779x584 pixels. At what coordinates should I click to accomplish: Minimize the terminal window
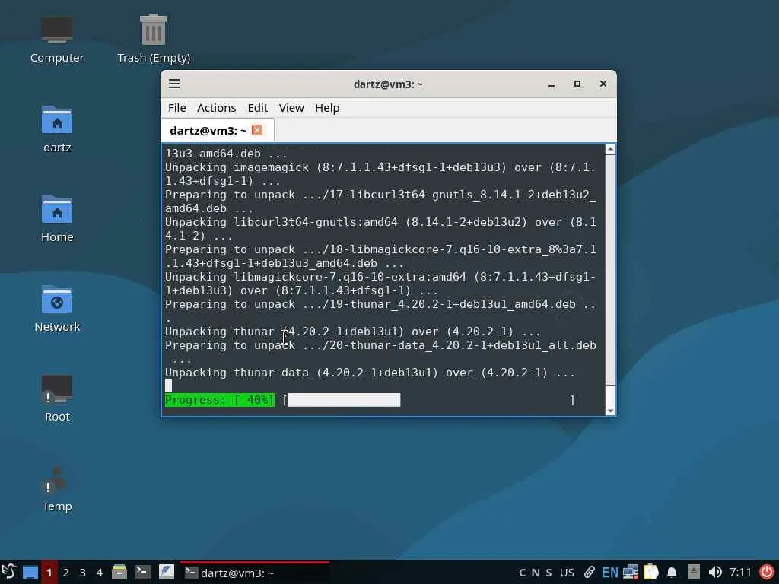[x=552, y=84]
